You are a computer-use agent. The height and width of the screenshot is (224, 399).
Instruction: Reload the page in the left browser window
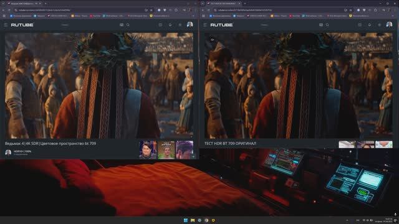click(9, 10)
